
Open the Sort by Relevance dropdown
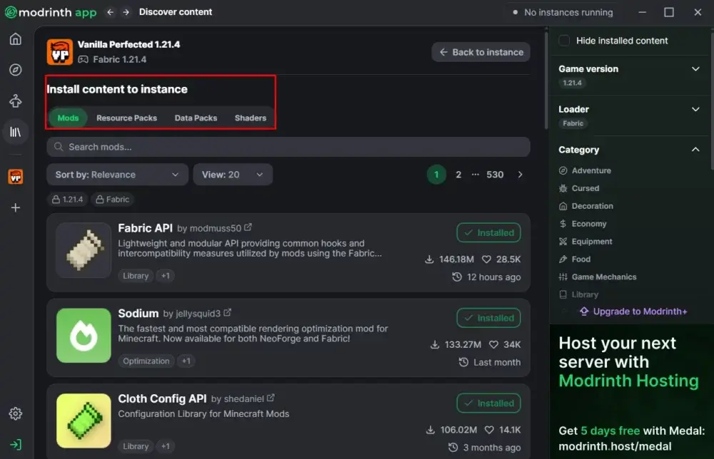tap(117, 175)
